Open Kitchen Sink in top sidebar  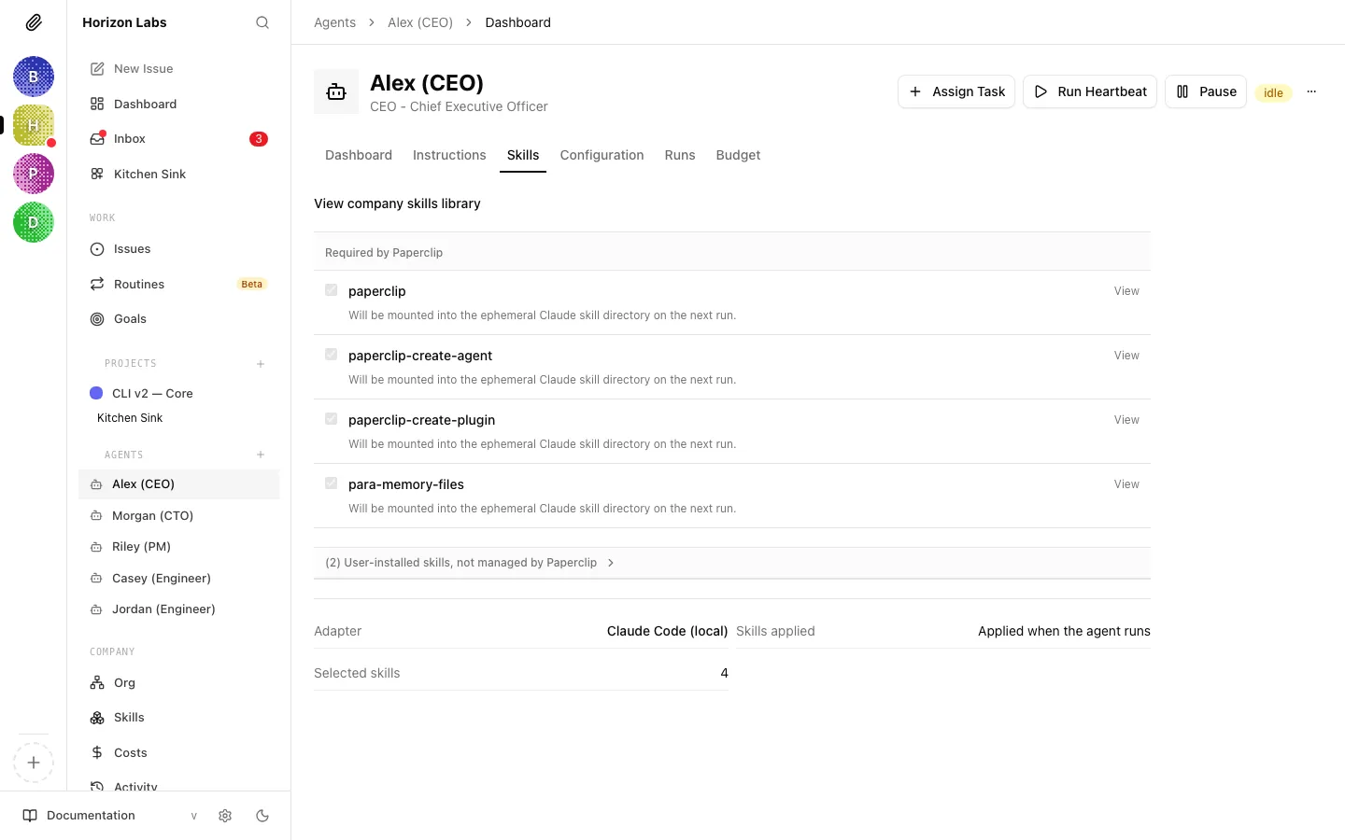pos(179,174)
